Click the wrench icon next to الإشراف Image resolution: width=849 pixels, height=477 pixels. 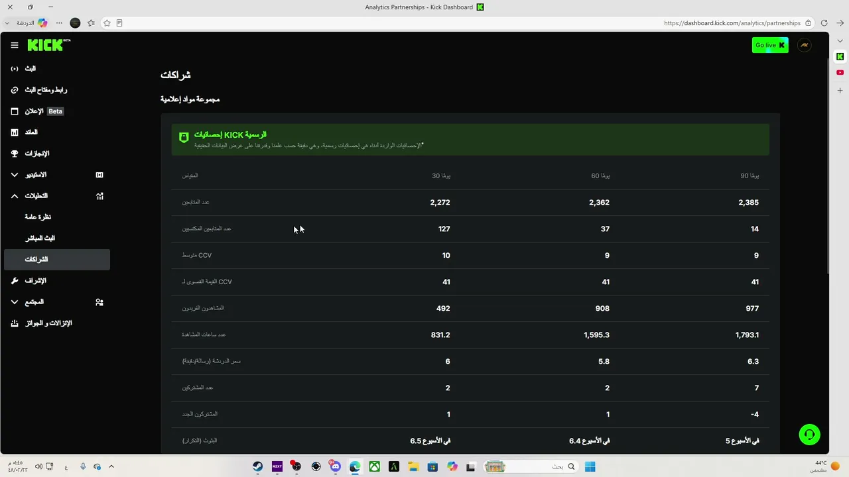15,281
